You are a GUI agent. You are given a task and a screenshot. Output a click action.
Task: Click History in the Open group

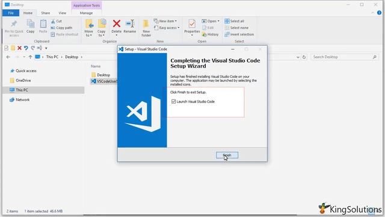pyautogui.click(x=210, y=34)
